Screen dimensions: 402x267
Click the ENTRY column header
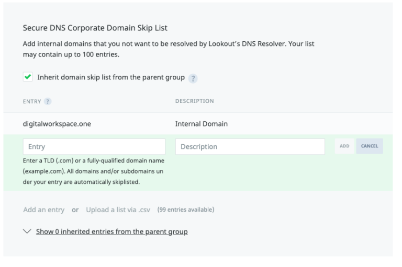click(32, 101)
